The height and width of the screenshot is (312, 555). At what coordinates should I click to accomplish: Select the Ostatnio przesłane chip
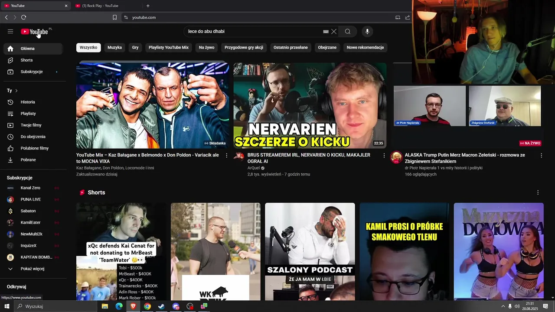tap(291, 48)
